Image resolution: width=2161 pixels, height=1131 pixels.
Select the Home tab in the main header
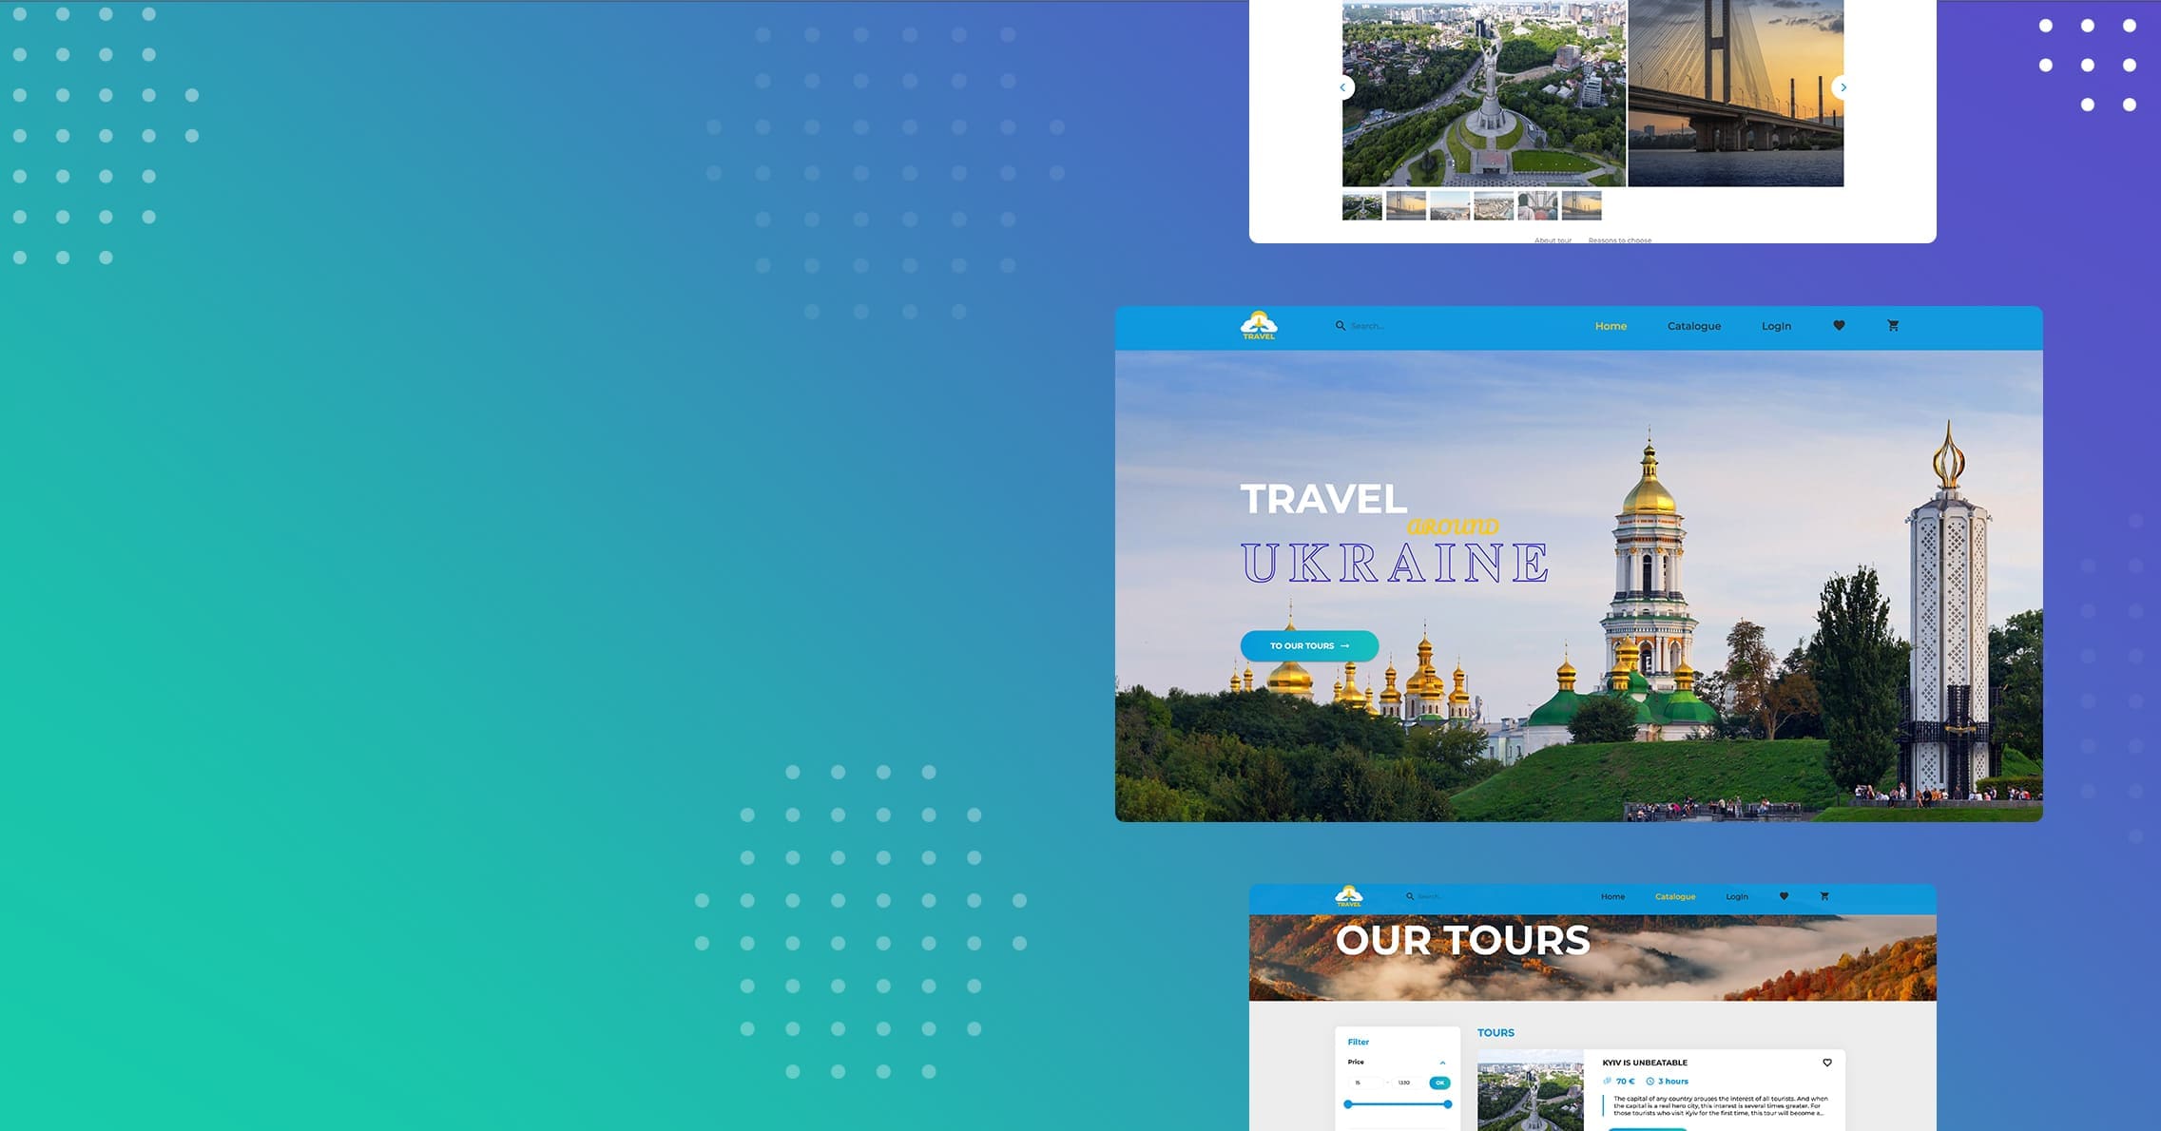click(x=1611, y=326)
